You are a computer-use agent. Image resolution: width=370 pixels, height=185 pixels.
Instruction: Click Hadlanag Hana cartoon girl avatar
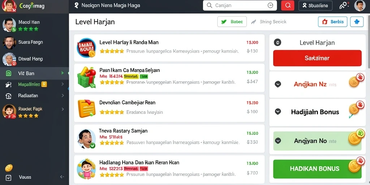86,168
